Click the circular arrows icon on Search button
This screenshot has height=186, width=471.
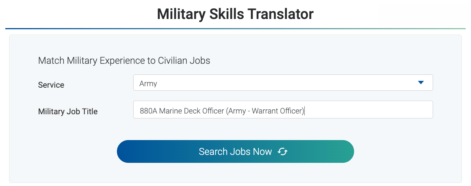pos(282,152)
